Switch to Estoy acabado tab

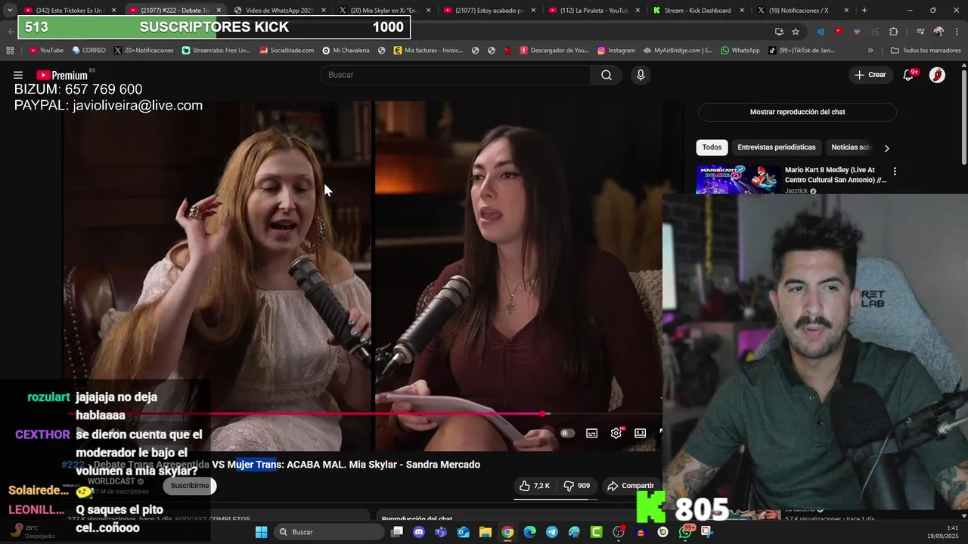488,10
